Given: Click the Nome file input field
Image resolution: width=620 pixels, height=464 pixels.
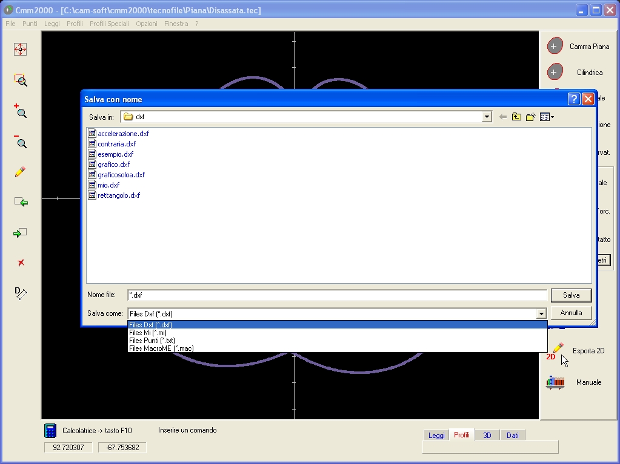Looking at the screenshot, I should tap(338, 295).
